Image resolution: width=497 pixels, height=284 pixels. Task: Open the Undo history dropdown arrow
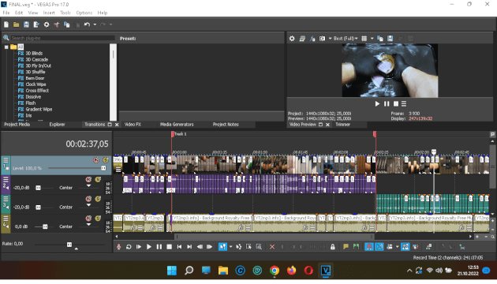coord(95,24)
